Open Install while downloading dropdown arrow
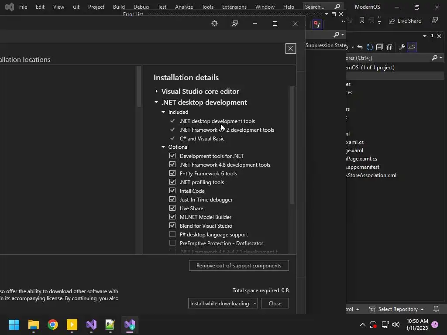Viewport: 447px width, 335px height. pyautogui.click(x=255, y=304)
